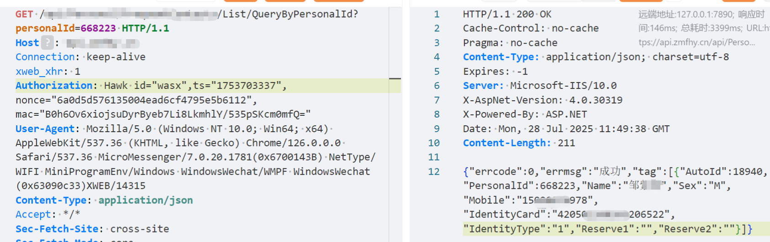Click the errcode JSON body line
770x242 pixels.
point(616,172)
